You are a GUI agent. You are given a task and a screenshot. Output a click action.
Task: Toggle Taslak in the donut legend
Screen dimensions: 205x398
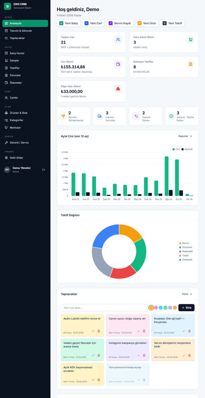[x=184, y=256]
